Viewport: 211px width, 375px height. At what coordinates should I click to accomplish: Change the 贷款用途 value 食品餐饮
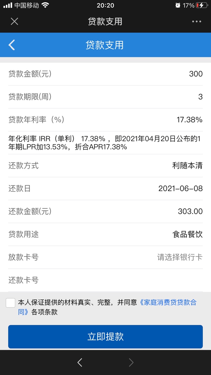click(188, 234)
